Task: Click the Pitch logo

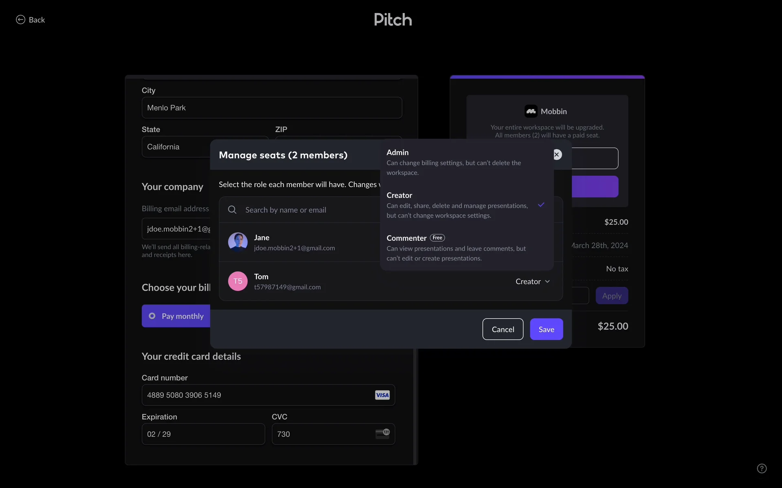Action: (393, 20)
